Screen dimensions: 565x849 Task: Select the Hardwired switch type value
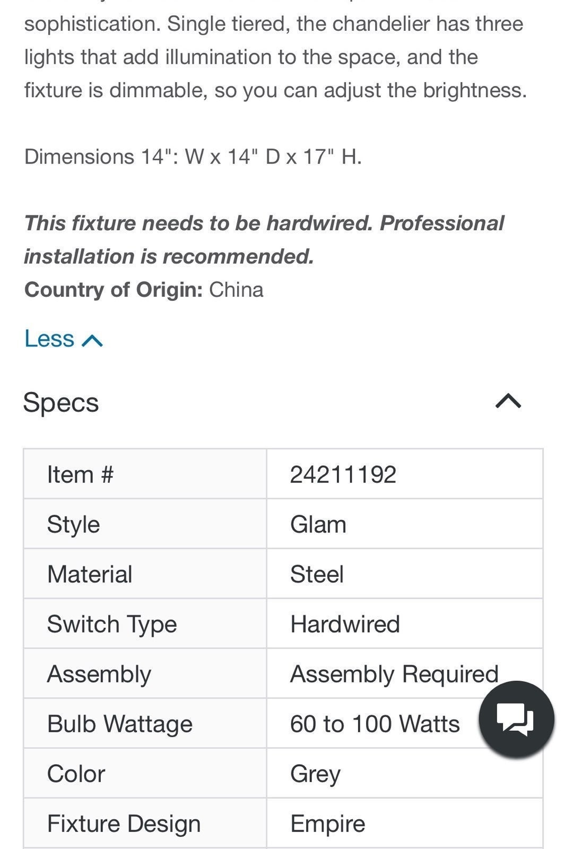pyautogui.click(x=345, y=624)
